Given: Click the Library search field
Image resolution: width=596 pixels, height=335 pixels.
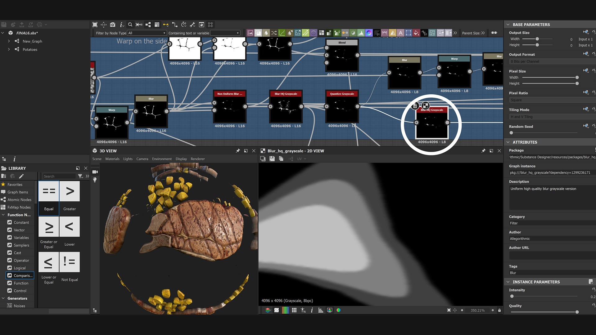Looking at the screenshot, I should pyautogui.click(x=59, y=176).
